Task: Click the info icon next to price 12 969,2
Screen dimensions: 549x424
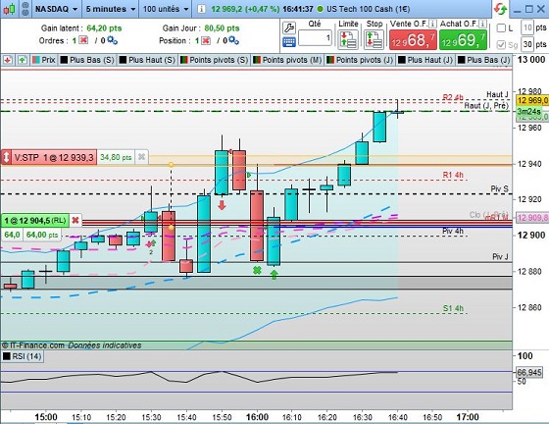Action: [x=201, y=9]
